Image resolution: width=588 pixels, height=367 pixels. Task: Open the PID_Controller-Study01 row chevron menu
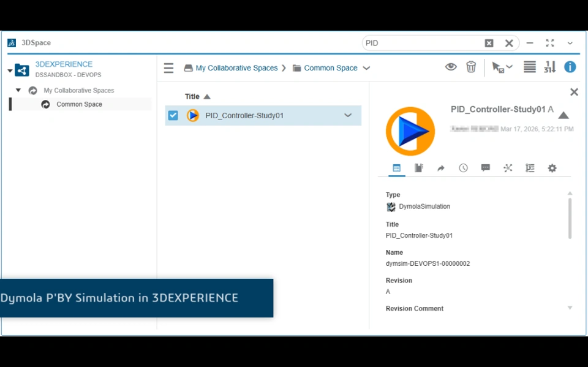[x=348, y=115]
